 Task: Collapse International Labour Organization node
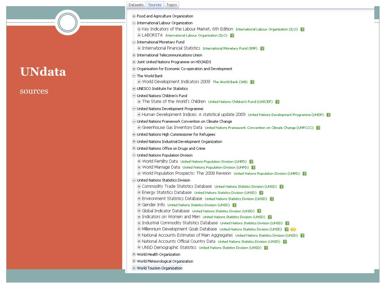click(x=134, y=23)
